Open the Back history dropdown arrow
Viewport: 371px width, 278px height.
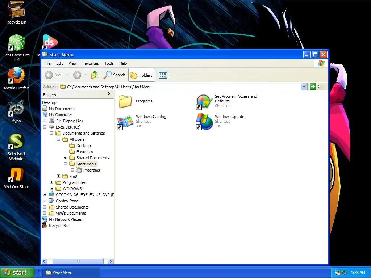67,75
